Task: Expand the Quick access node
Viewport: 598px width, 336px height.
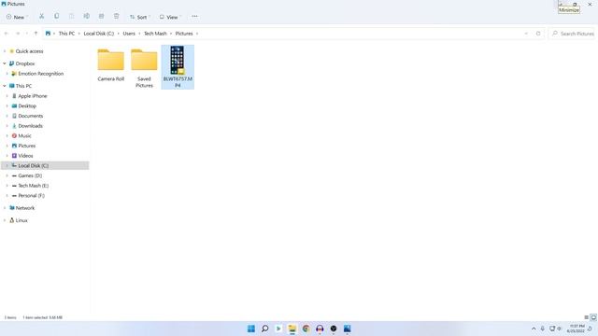Action: click(x=5, y=51)
